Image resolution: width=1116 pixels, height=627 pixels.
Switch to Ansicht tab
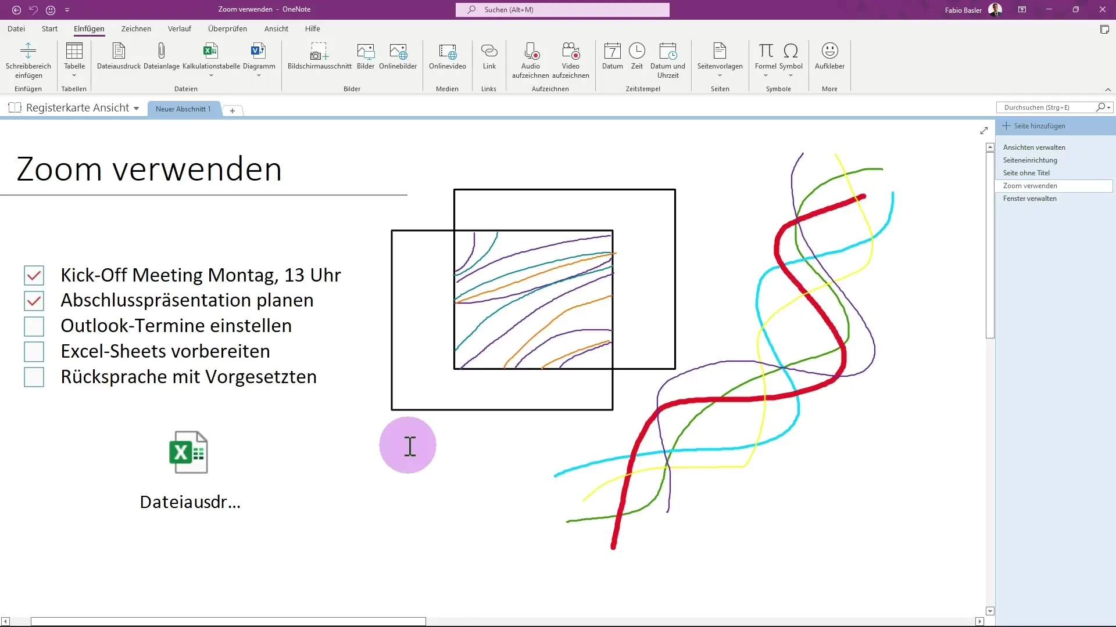click(276, 28)
